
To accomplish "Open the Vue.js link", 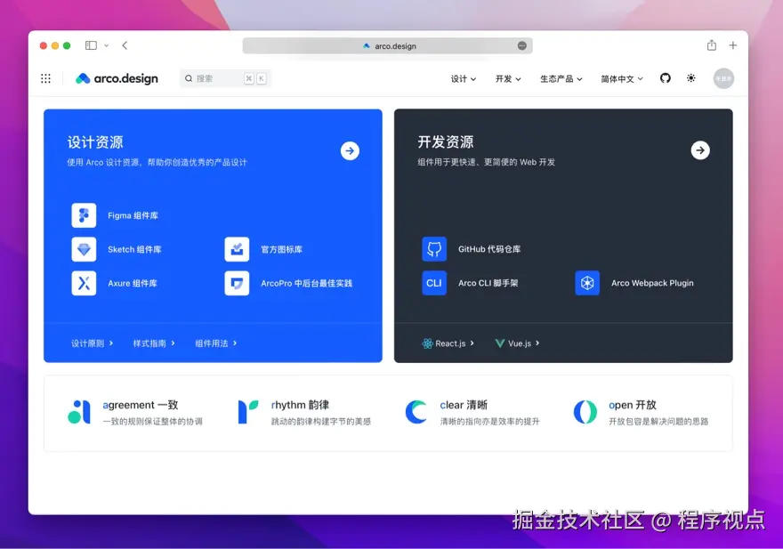I will [517, 343].
